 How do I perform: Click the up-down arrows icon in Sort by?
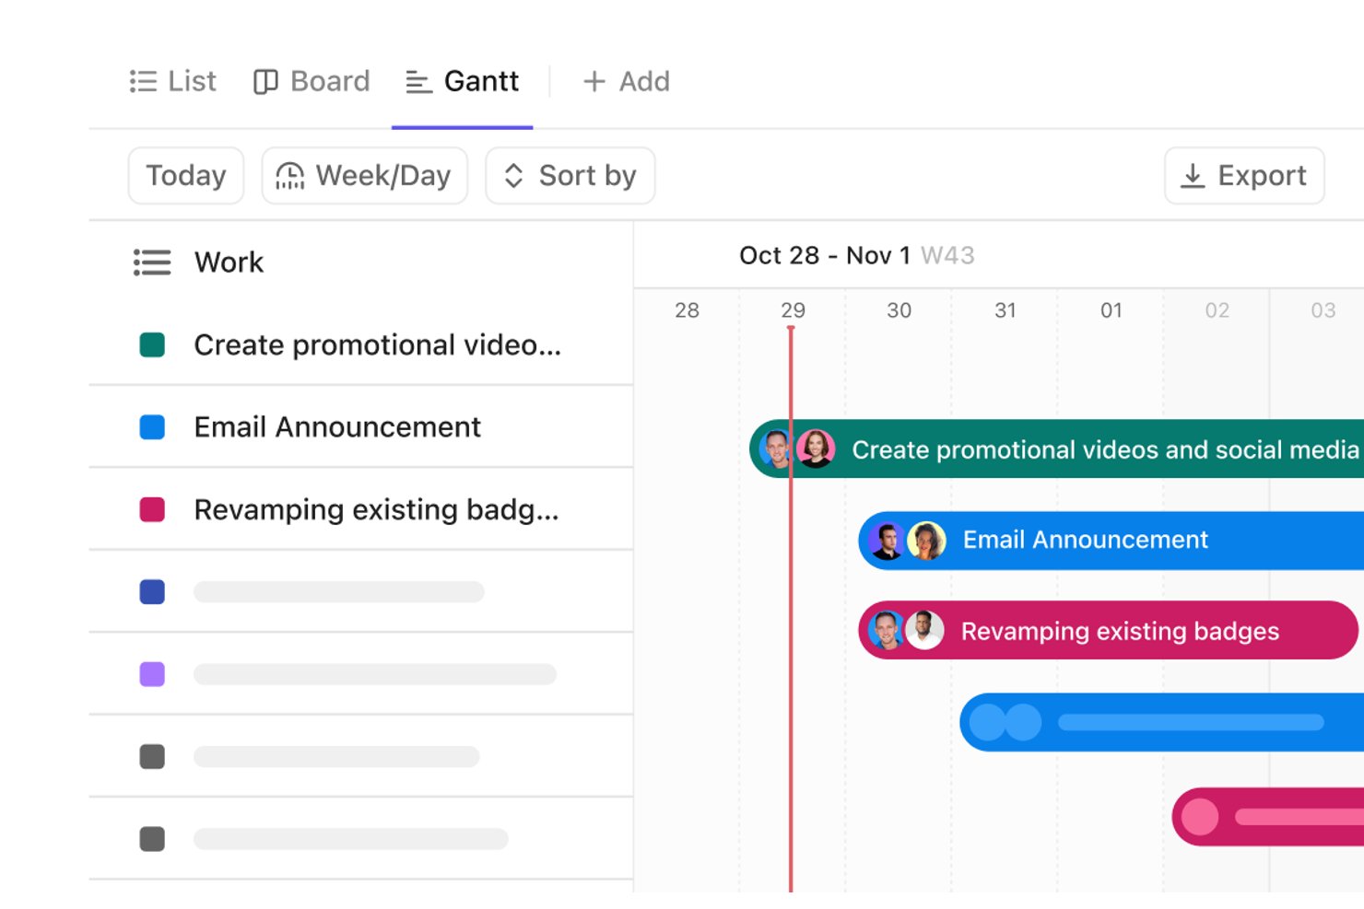pyautogui.click(x=513, y=175)
